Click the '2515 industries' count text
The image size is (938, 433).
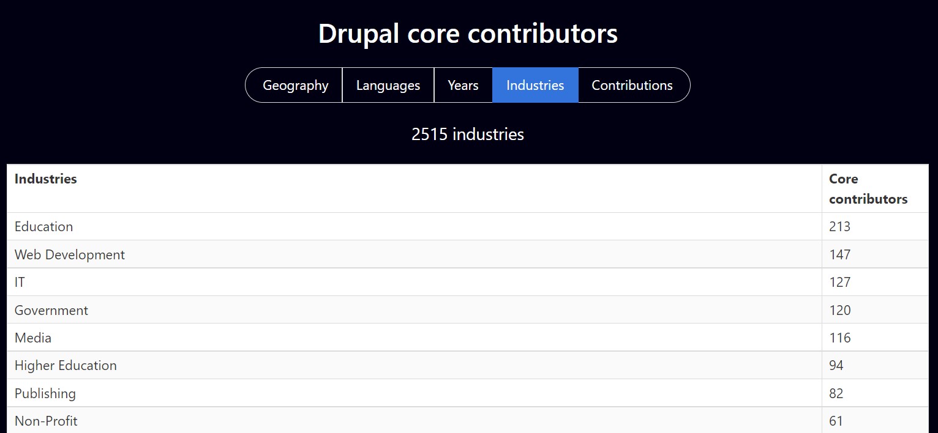pyautogui.click(x=468, y=134)
